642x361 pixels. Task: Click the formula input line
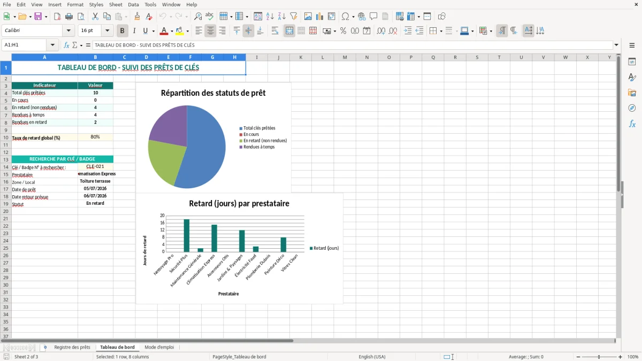353,45
